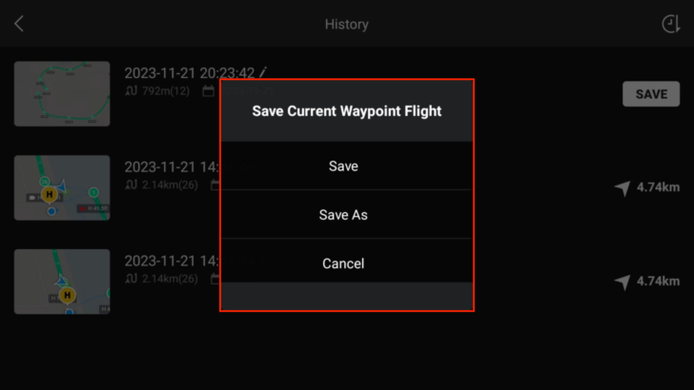This screenshot has height=390, width=694.
Task: Click the Save Current Waypoint Flight heading
Action: click(x=347, y=111)
